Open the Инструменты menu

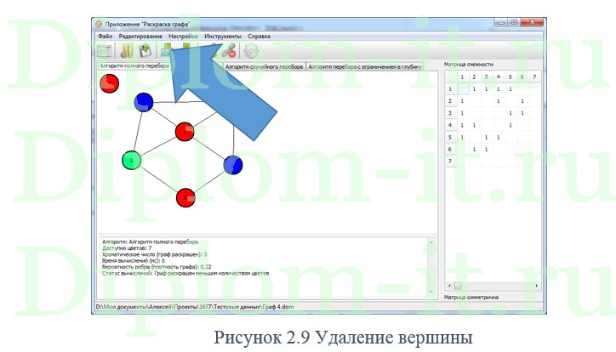223,37
